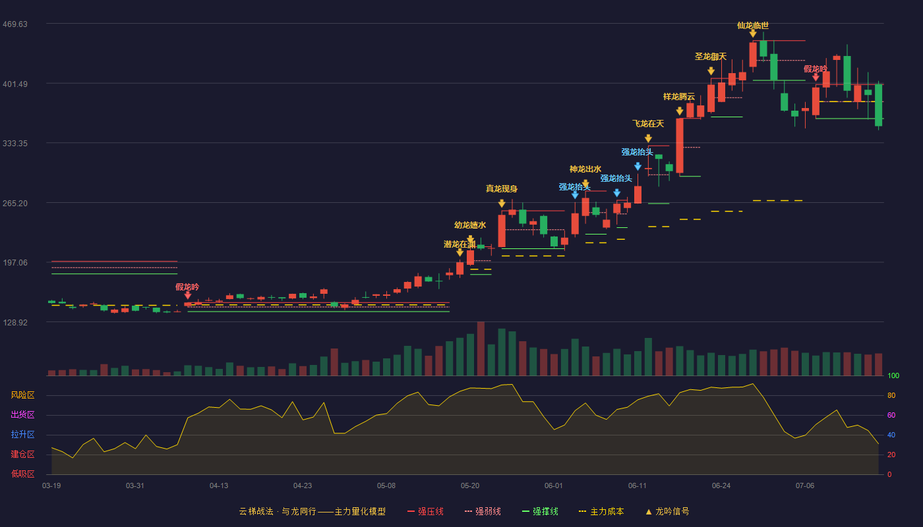Click the orange 80 indicator scale value
Image resolution: width=923 pixels, height=527 pixels.
click(891, 395)
